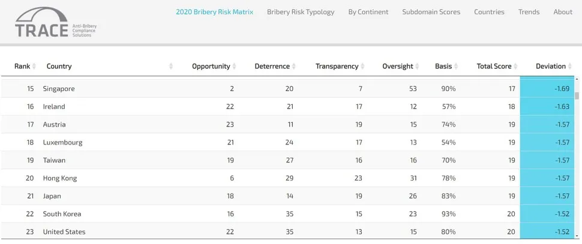The image size is (582, 244).
Task: Toggle Deviation column sort order
Action: point(571,67)
